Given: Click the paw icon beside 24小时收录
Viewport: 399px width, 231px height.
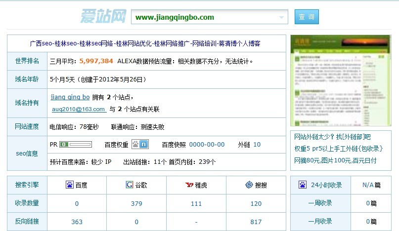Looking at the screenshot, I should coord(303,185).
